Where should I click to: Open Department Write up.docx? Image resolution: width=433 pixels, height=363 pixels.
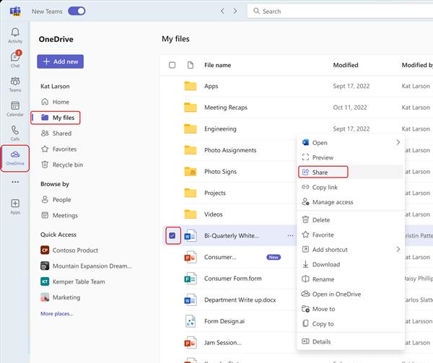pos(240,299)
